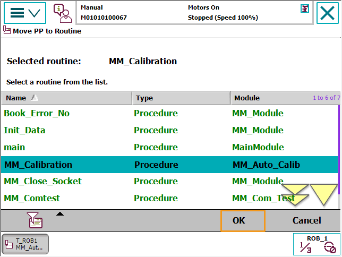Select the MM_Close_Socket routine

(43, 181)
